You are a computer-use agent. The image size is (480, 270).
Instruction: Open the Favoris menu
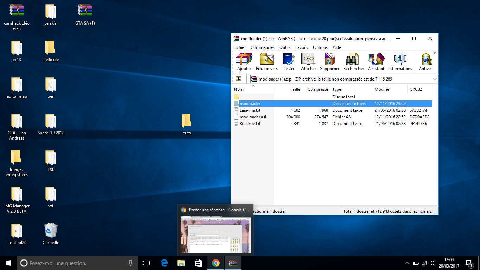(301, 47)
